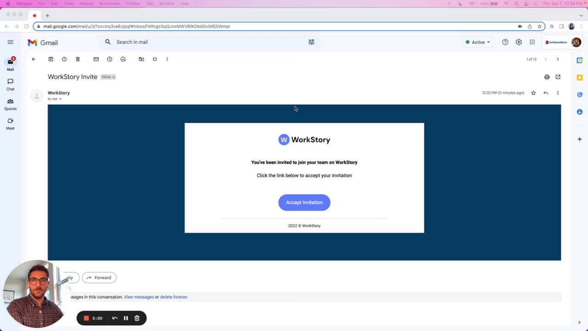Delete the email with the trash icon
The height and width of the screenshot is (331, 588).
[78, 59]
